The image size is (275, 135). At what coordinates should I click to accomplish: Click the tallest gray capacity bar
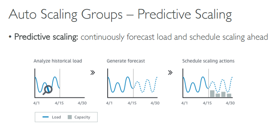tap(212, 94)
